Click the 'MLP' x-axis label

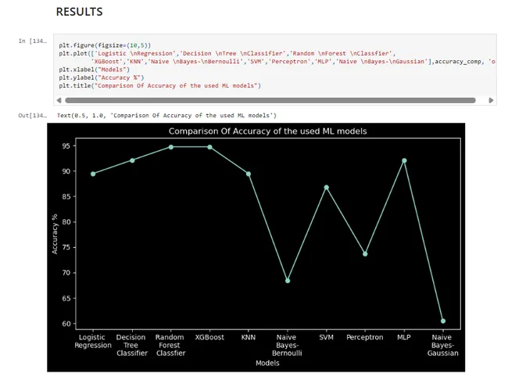click(404, 337)
